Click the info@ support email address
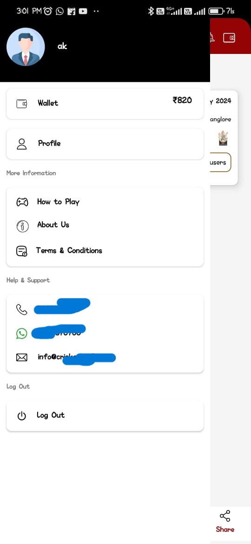The image size is (251, 544). (76, 358)
